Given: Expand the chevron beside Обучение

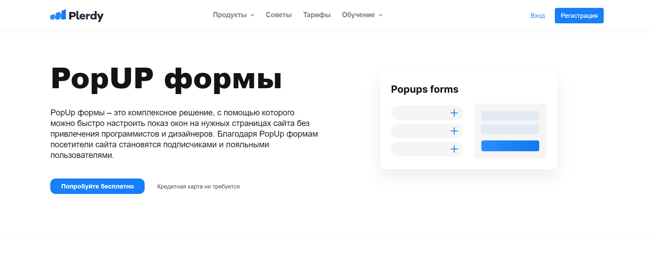Looking at the screenshot, I should click(x=381, y=15).
